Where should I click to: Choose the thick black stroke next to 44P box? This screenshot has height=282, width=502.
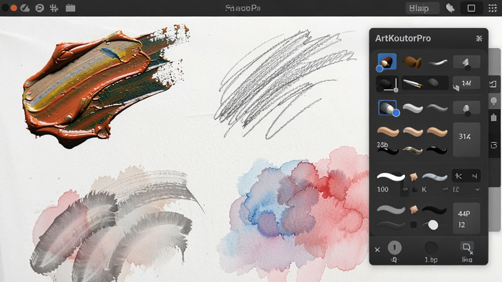[x=434, y=210]
